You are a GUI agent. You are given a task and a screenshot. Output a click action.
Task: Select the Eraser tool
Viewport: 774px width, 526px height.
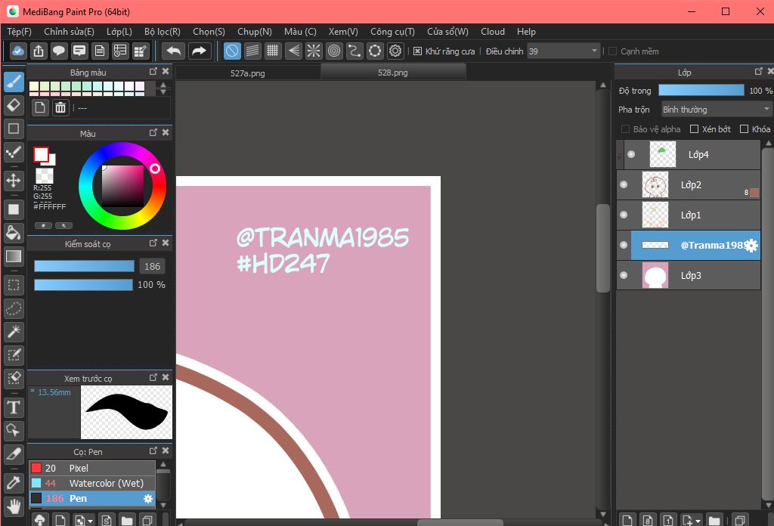tap(14, 105)
